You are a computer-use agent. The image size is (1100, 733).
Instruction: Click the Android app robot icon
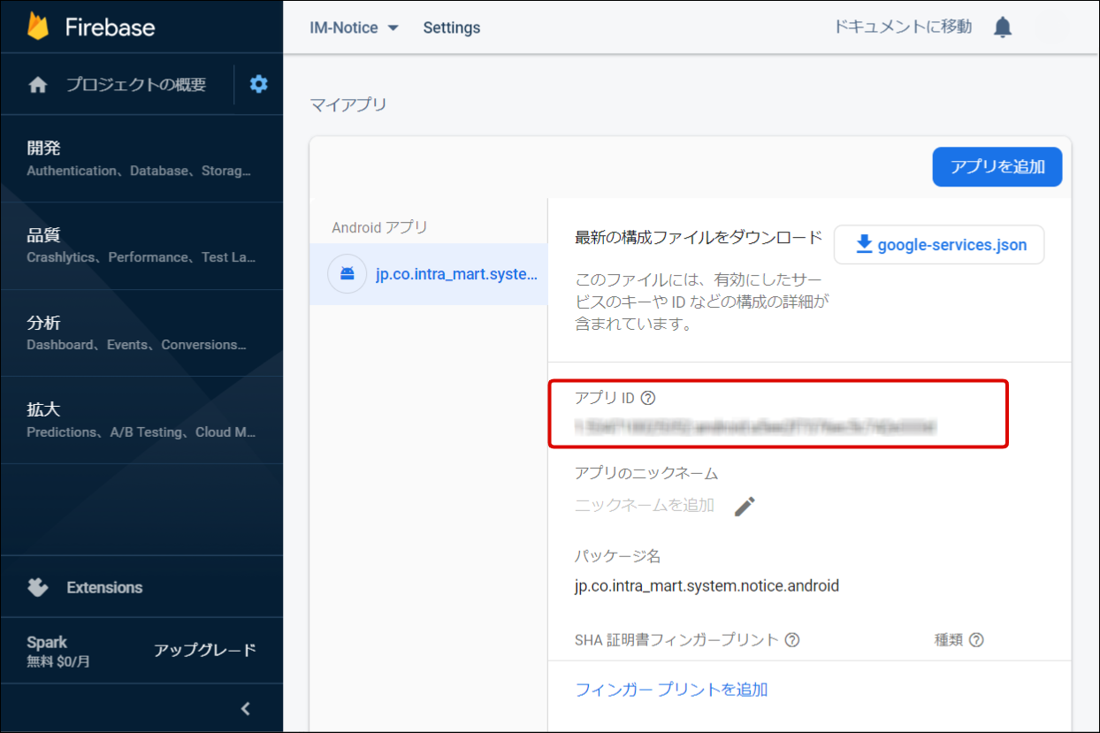[347, 274]
